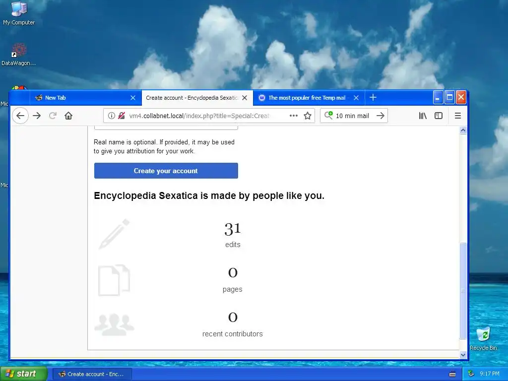The height and width of the screenshot is (381, 508).
Task: Close the Temp mail tab
Action: (x=356, y=98)
